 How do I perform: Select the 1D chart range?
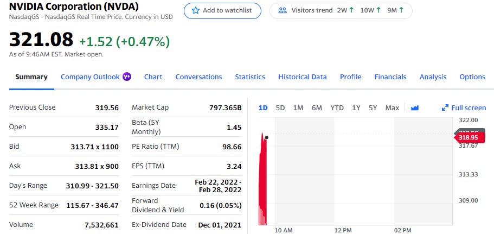point(263,108)
